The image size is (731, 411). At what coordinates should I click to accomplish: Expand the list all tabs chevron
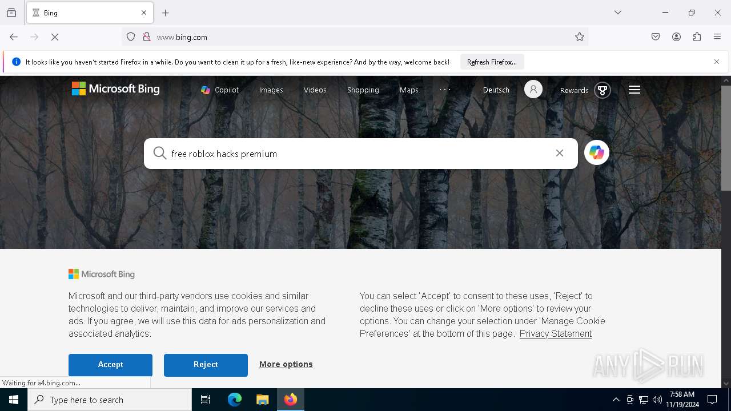point(618,13)
